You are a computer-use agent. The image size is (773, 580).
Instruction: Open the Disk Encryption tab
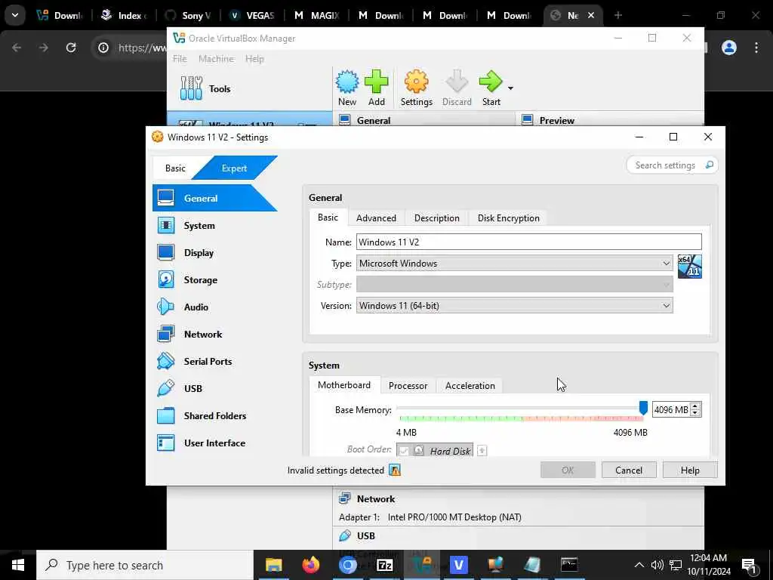point(508,218)
